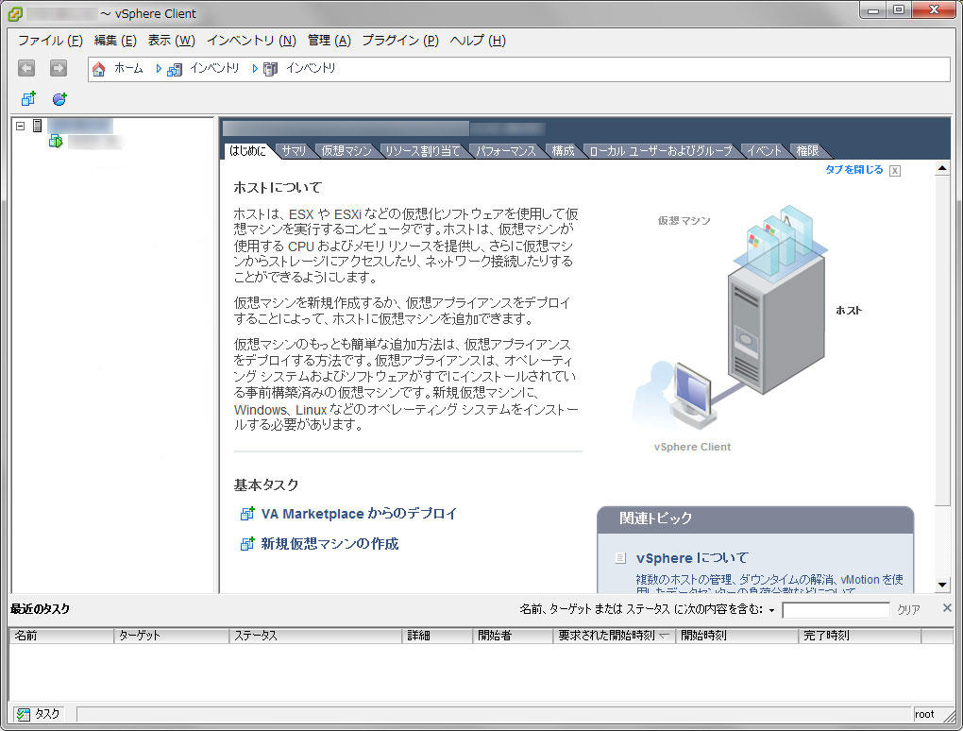This screenshot has width=963, height=731.
Task: Click the クリア button
Action: coord(908,610)
